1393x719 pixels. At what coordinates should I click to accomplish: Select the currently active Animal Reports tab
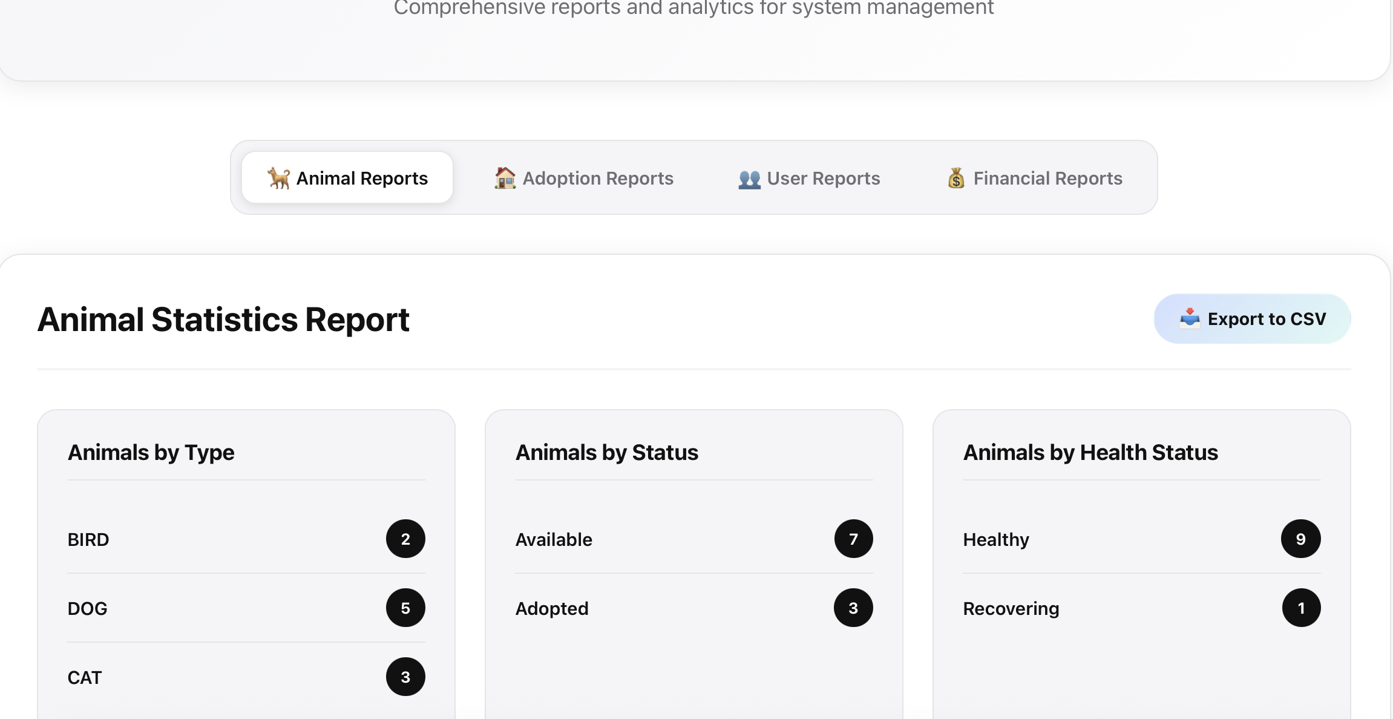(347, 177)
